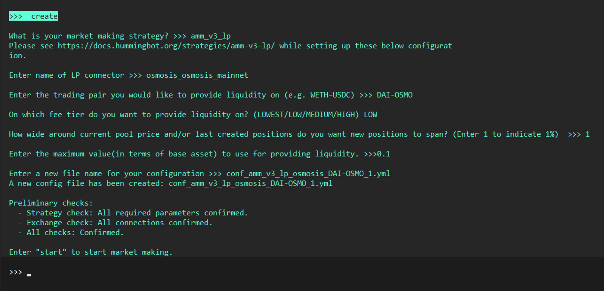The image size is (604, 291).
Task: Click the entered config file name after "configuration >>>"
Action: pos(308,174)
